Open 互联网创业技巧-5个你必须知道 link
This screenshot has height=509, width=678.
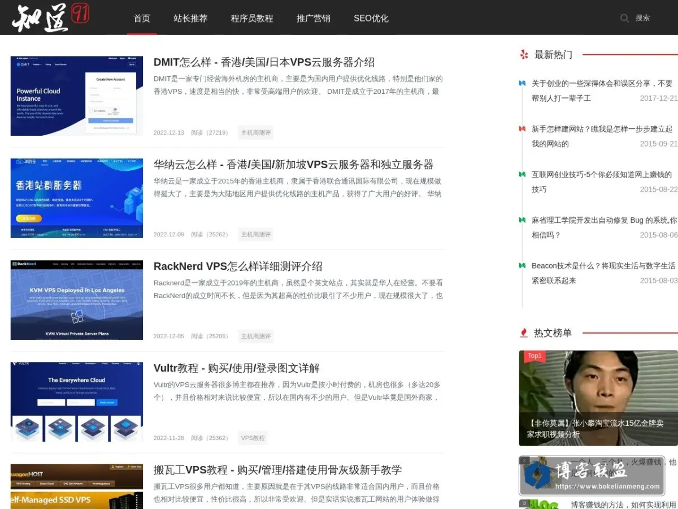(602, 182)
